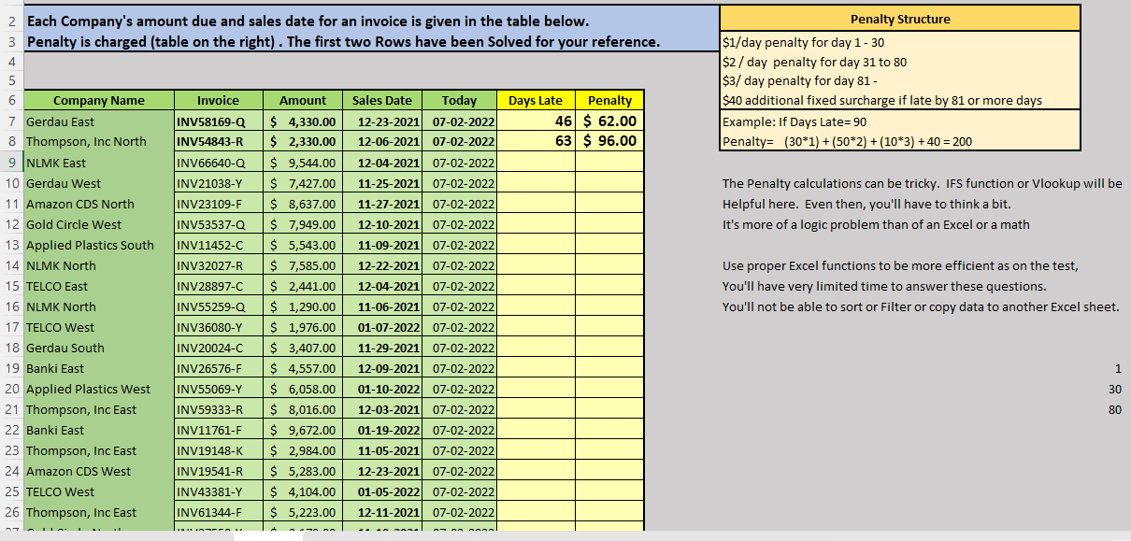The height and width of the screenshot is (541, 1131).
Task: Click sales date 11-25-2021 cell
Action: coord(382,183)
